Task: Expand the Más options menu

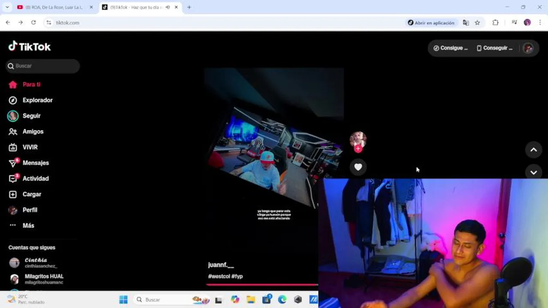Action: tap(21, 225)
